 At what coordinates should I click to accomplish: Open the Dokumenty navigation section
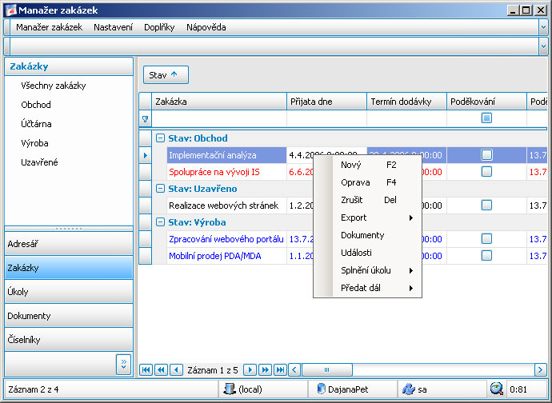69,315
